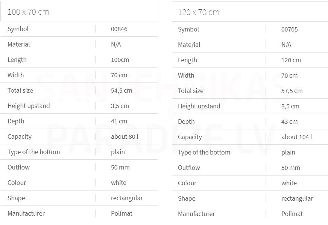Image resolution: width=328 pixels, height=225 pixels.
Task: Click capacity value about 104 l
Action: click(x=296, y=137)
